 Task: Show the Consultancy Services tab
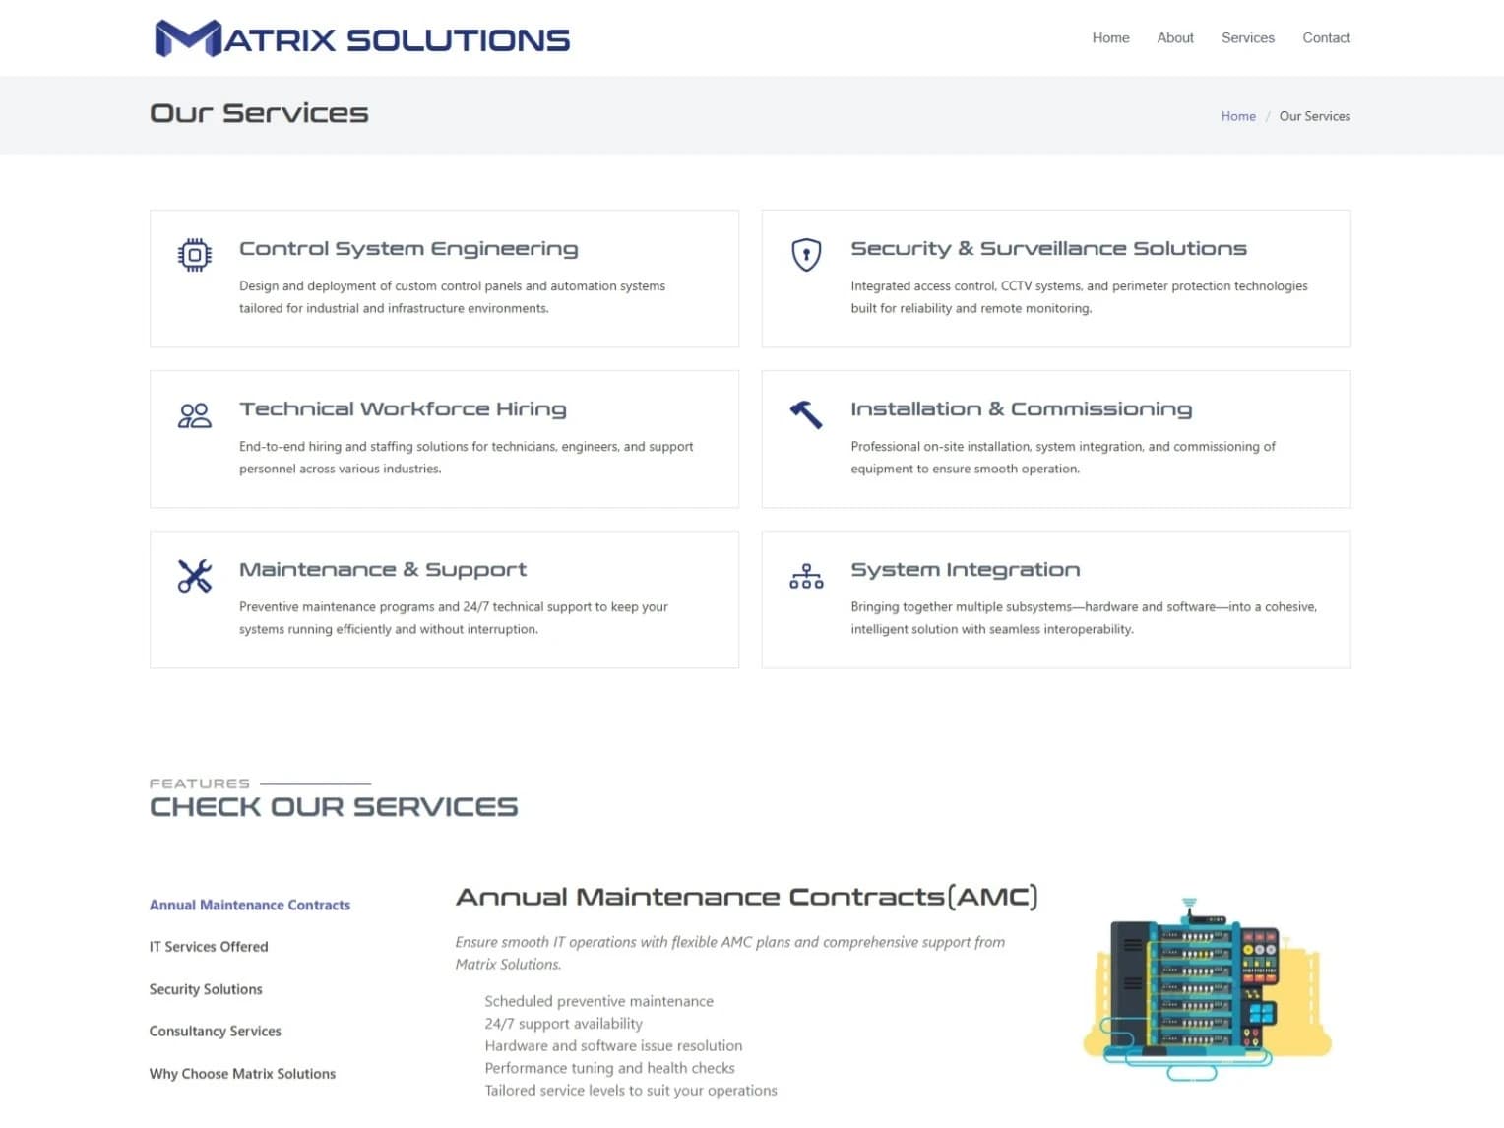pyautogui.click(x=216, y=1032)
